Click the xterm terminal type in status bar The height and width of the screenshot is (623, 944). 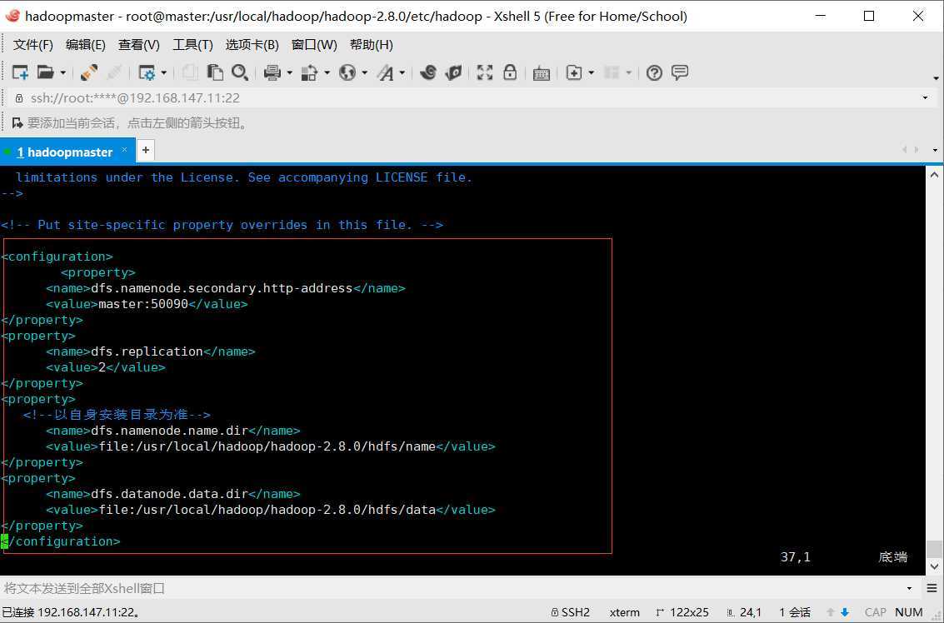624,612
